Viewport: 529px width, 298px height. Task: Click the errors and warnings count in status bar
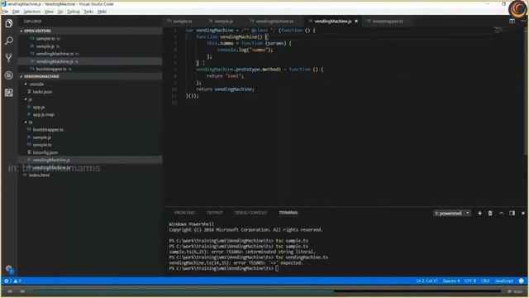(13, 281)
